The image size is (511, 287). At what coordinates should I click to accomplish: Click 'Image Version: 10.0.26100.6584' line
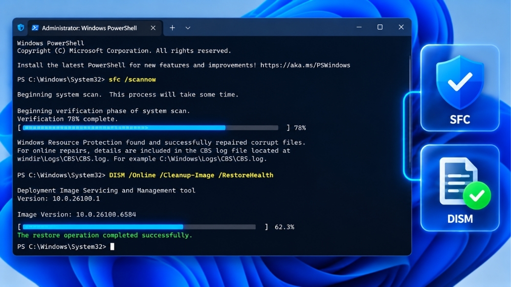[x=77, y=214]
